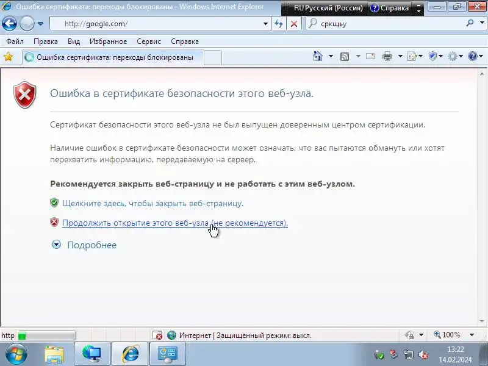488x366 pixels.
Task: Click the Подробнее text link
Action: tap(92, 245)
